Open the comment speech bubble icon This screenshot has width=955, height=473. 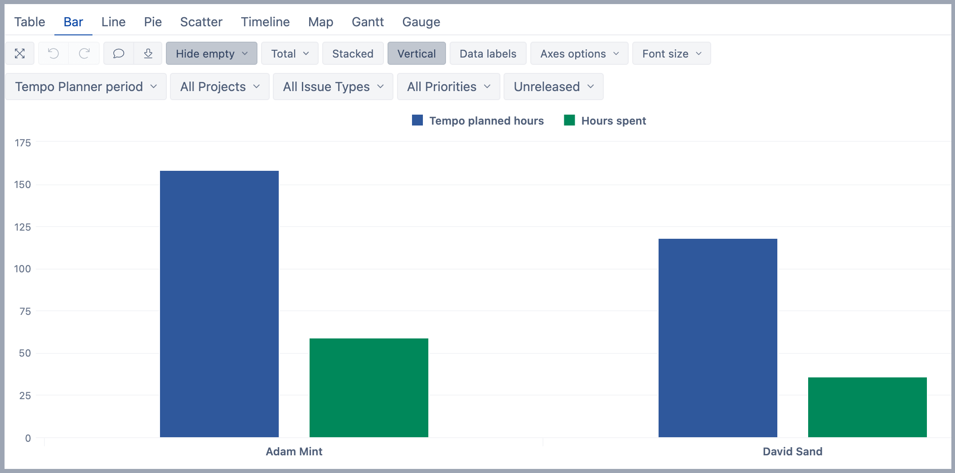tap(119, 53)
